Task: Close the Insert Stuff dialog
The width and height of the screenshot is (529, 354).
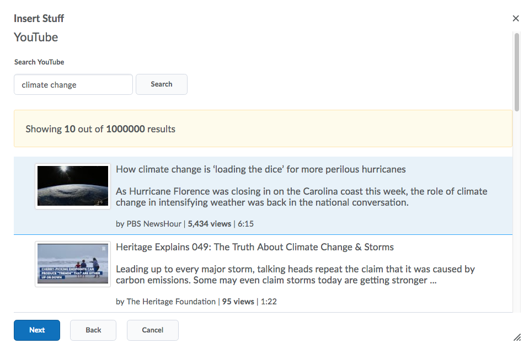Action: click(516, 19)
